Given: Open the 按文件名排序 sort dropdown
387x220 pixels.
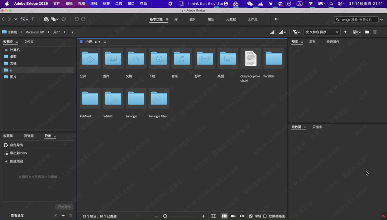Looking at the screenshot, I should click(321, 32).
